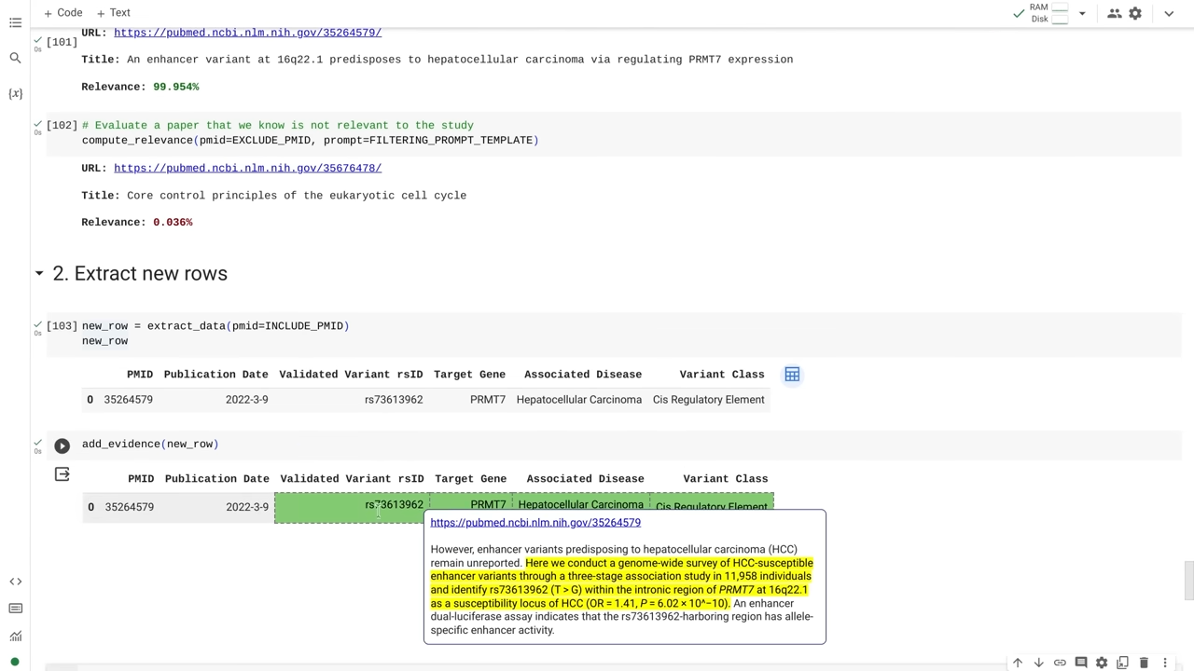
Task: Open more cell actions three-dot menu
Action: [1164, 663]
